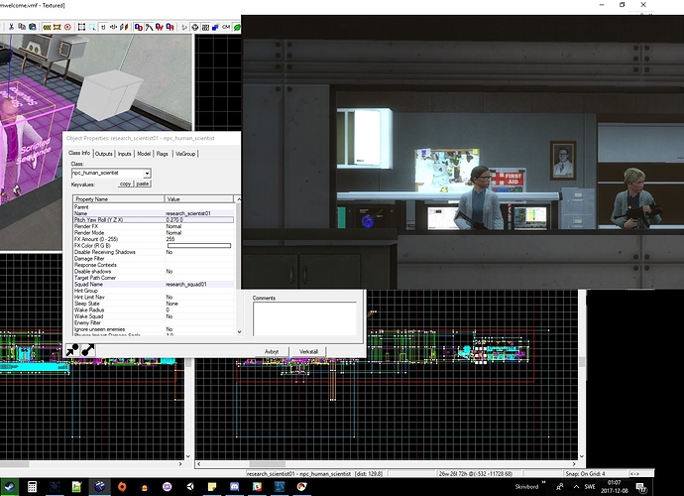Viewport: 684px width, 496px height.
Task: Click the Hammer editor taskbar icon
Action: 99,487
